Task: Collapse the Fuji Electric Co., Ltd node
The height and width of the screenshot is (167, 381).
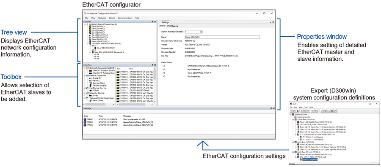Action: pyautogui.click(x=84, y=88)
